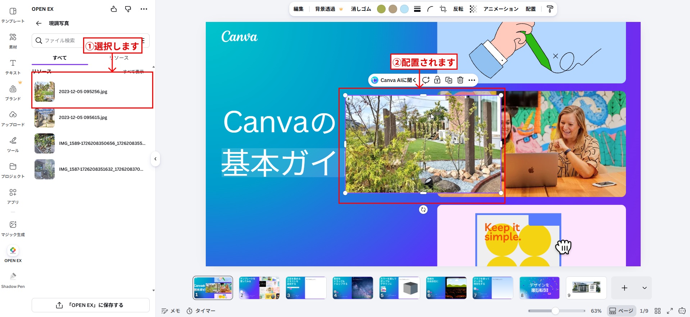Viewport: 690px width, 317px height.
Task: Open the corner rounding option
Action: pyautogui.click(x=430, y=9)
